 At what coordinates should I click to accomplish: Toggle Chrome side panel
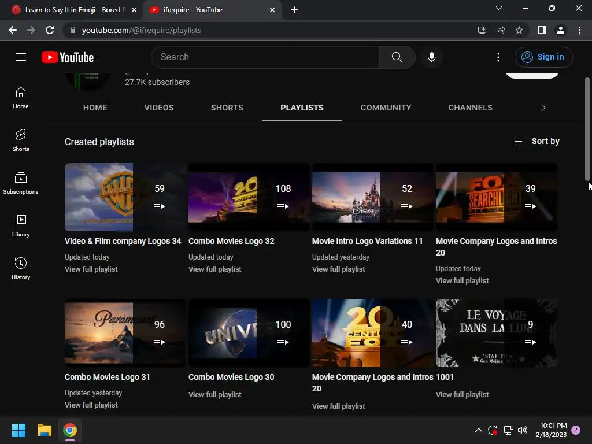[542, 30]
